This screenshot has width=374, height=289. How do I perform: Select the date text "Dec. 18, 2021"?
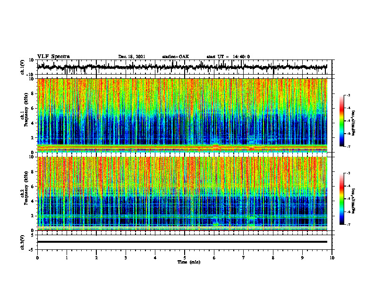pyautogui.click(x=132, y=57)
